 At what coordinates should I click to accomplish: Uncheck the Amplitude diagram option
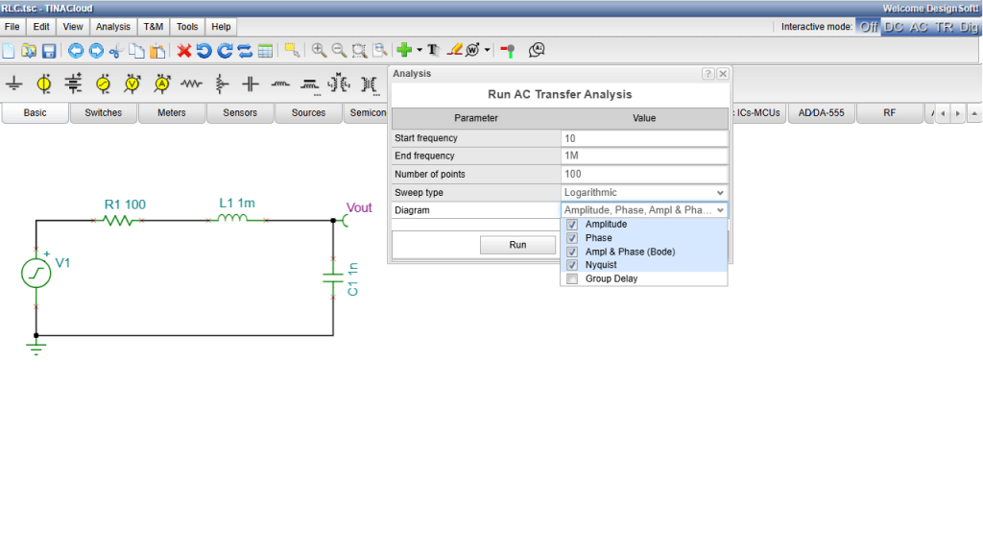click(572, 225)
